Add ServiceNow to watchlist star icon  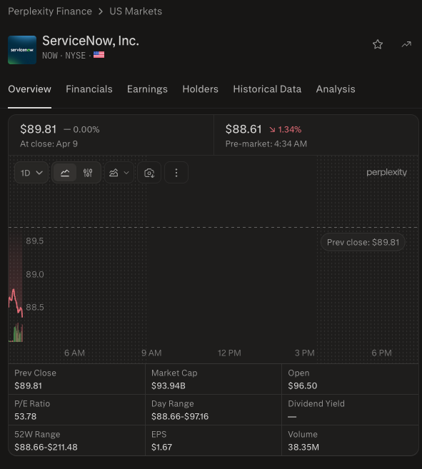(378, 44)
